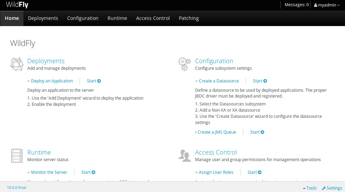Open the Configuration tab in navigation bar
Image resolution: width=345 pixels, height=192 pixels.
point(83,18)
